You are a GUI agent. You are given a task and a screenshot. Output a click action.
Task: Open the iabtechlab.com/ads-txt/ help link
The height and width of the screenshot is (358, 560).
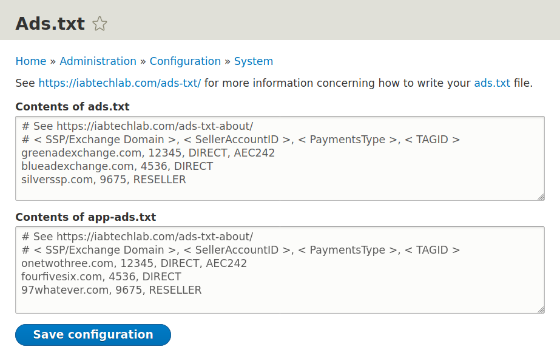tap(120, 83)
